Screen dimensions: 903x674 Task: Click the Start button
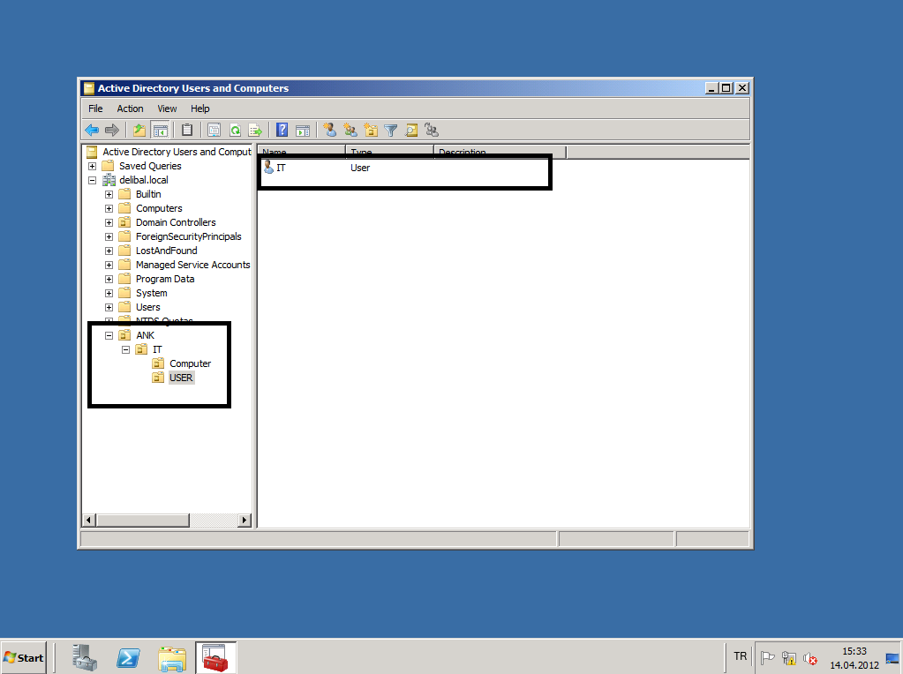(24, 657)
